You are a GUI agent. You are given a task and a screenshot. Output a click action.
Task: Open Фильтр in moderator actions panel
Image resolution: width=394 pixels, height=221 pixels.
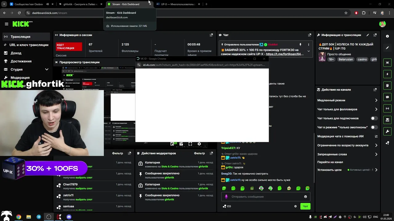[199, 153]
